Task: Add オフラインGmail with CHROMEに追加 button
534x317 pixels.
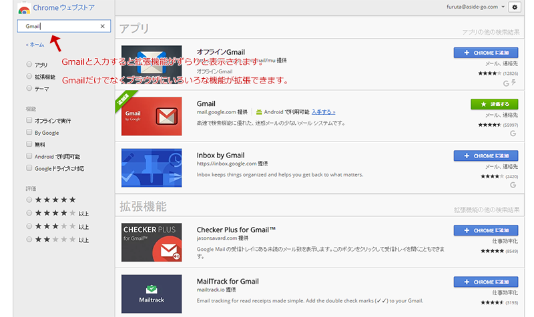Action: pyautogui.click(x=486, y=53)
